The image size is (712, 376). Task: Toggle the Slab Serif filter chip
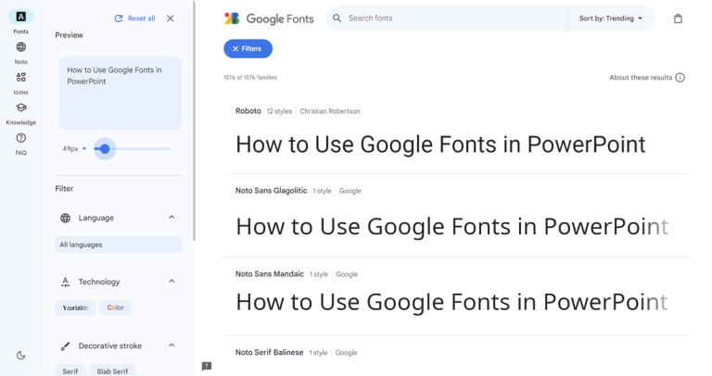pos(112,371)
